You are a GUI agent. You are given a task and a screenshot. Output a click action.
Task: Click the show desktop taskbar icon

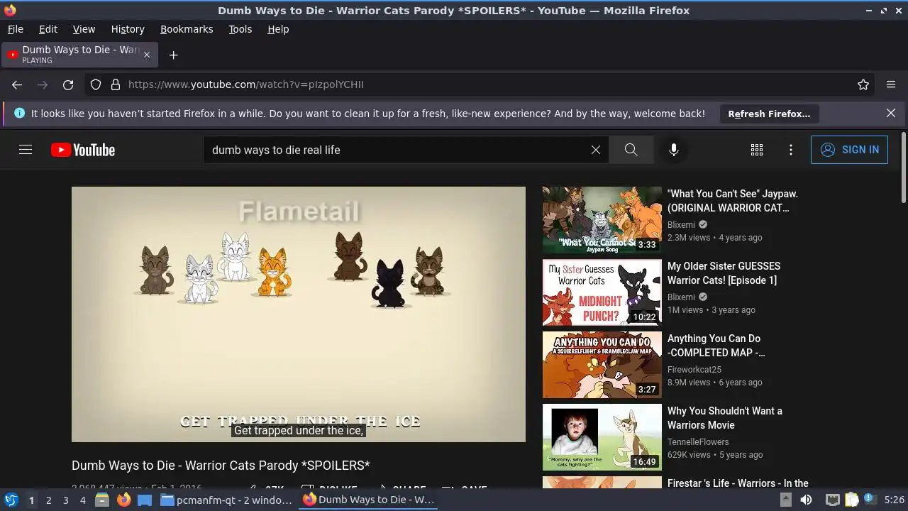click(145, 500)
